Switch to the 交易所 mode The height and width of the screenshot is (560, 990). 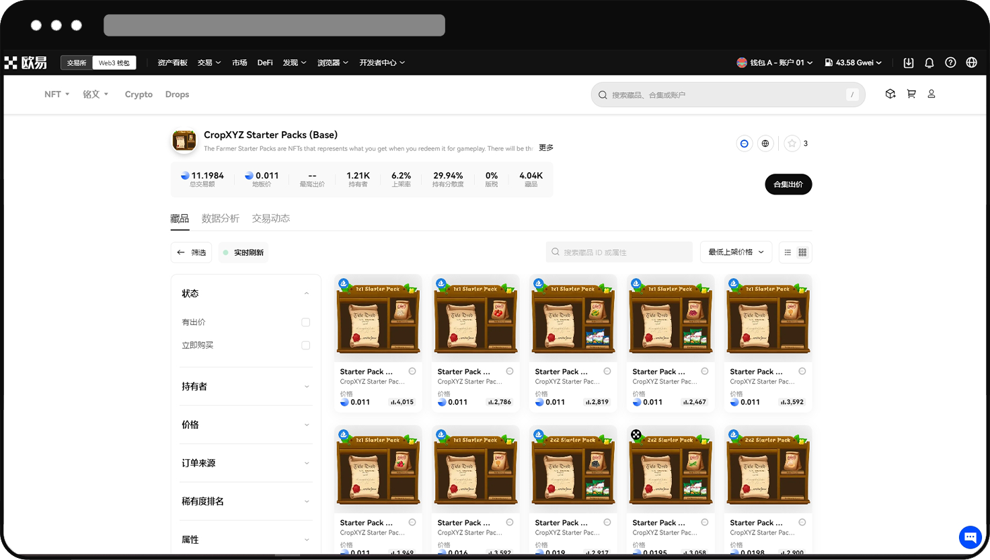[x=77, y=63]
